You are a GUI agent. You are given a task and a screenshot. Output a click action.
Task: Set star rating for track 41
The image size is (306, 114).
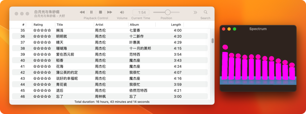[x=42, y=66]
